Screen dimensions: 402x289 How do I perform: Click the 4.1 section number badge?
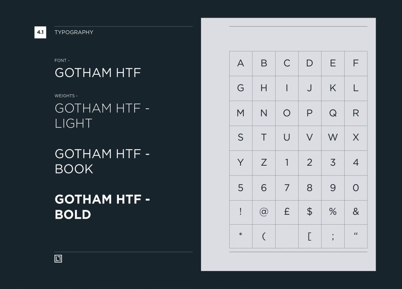pyautogui.click(x=40, y=32)
